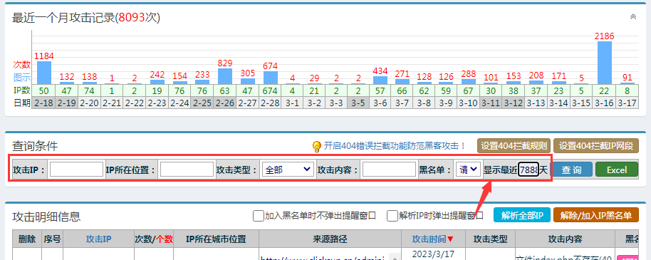Open the 攻击类型 dropdown showing 全部

tap(288, 170)
